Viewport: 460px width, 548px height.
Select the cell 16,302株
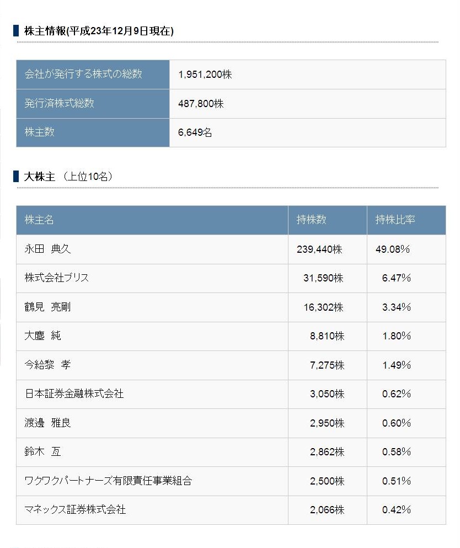[x=323, y=307]
